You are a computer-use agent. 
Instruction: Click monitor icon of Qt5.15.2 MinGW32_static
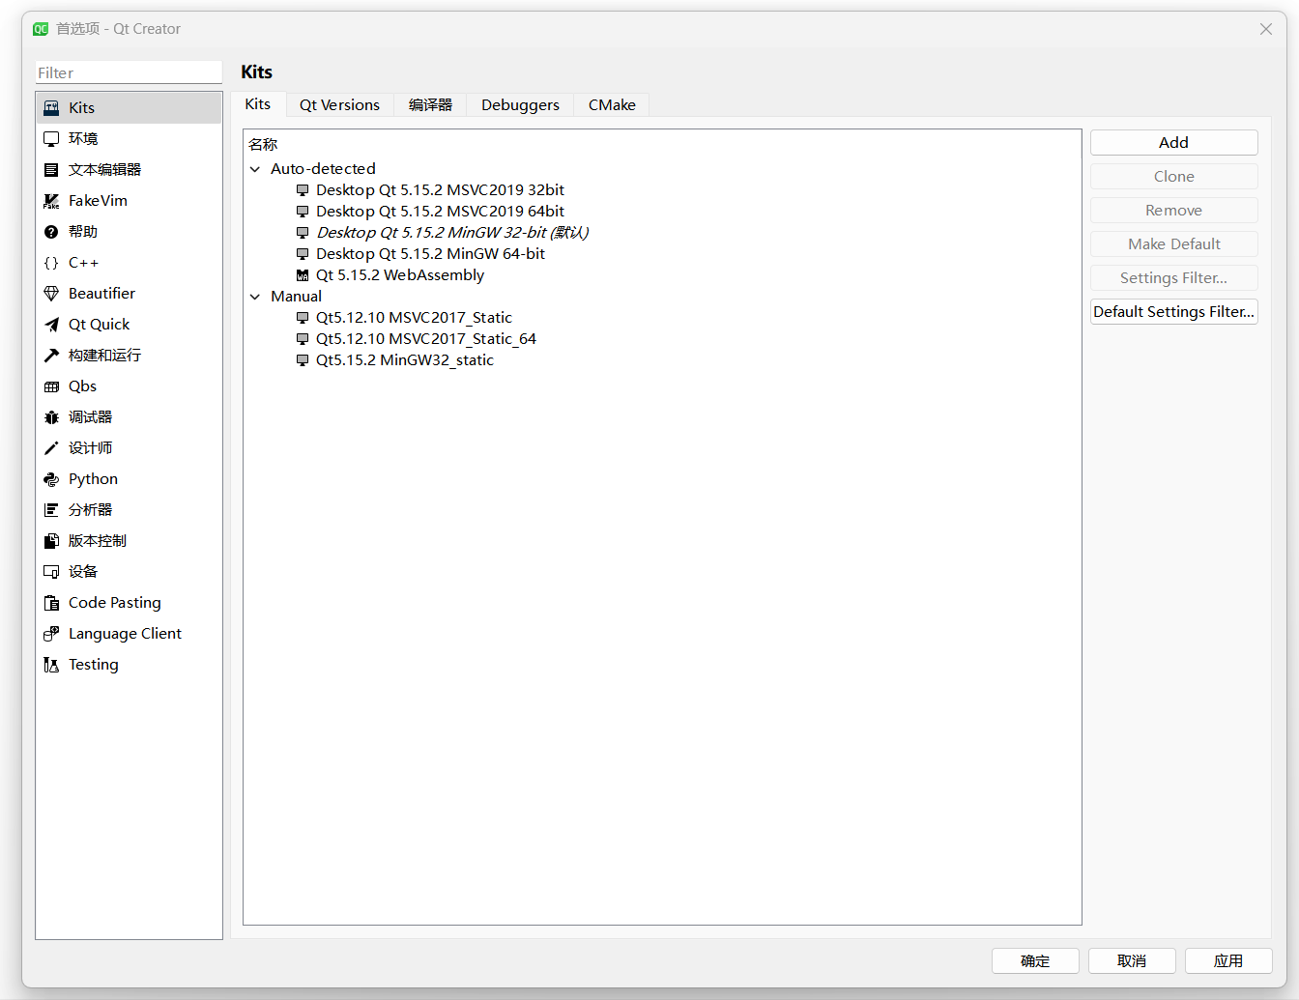point(303,360)
